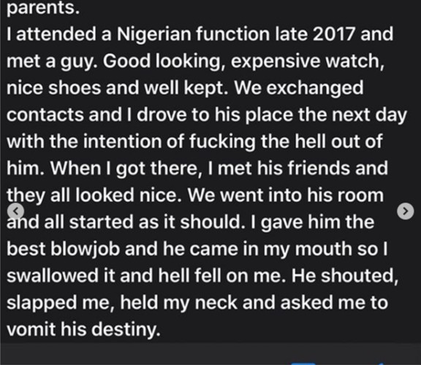Click the words 'We exchanged' in the text

(x=299, y=88)
